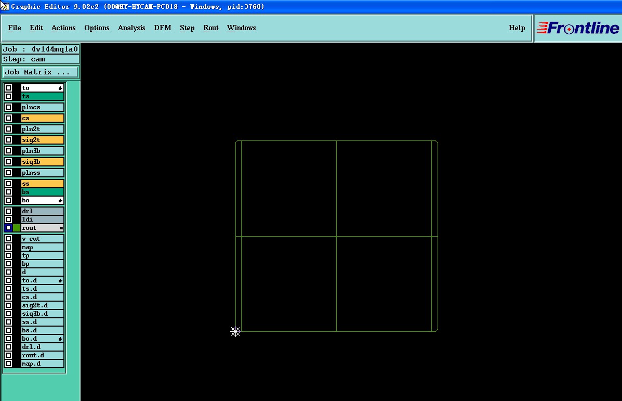Toggle the checkbox for layer 'pln3b'
The height and width of the screenshot is (401, 622).
click(8, 151)
